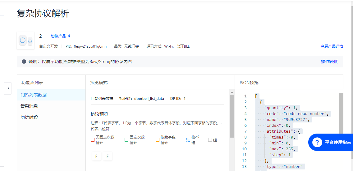Click the "max": 255 JSON line

(x=282, y=149)
